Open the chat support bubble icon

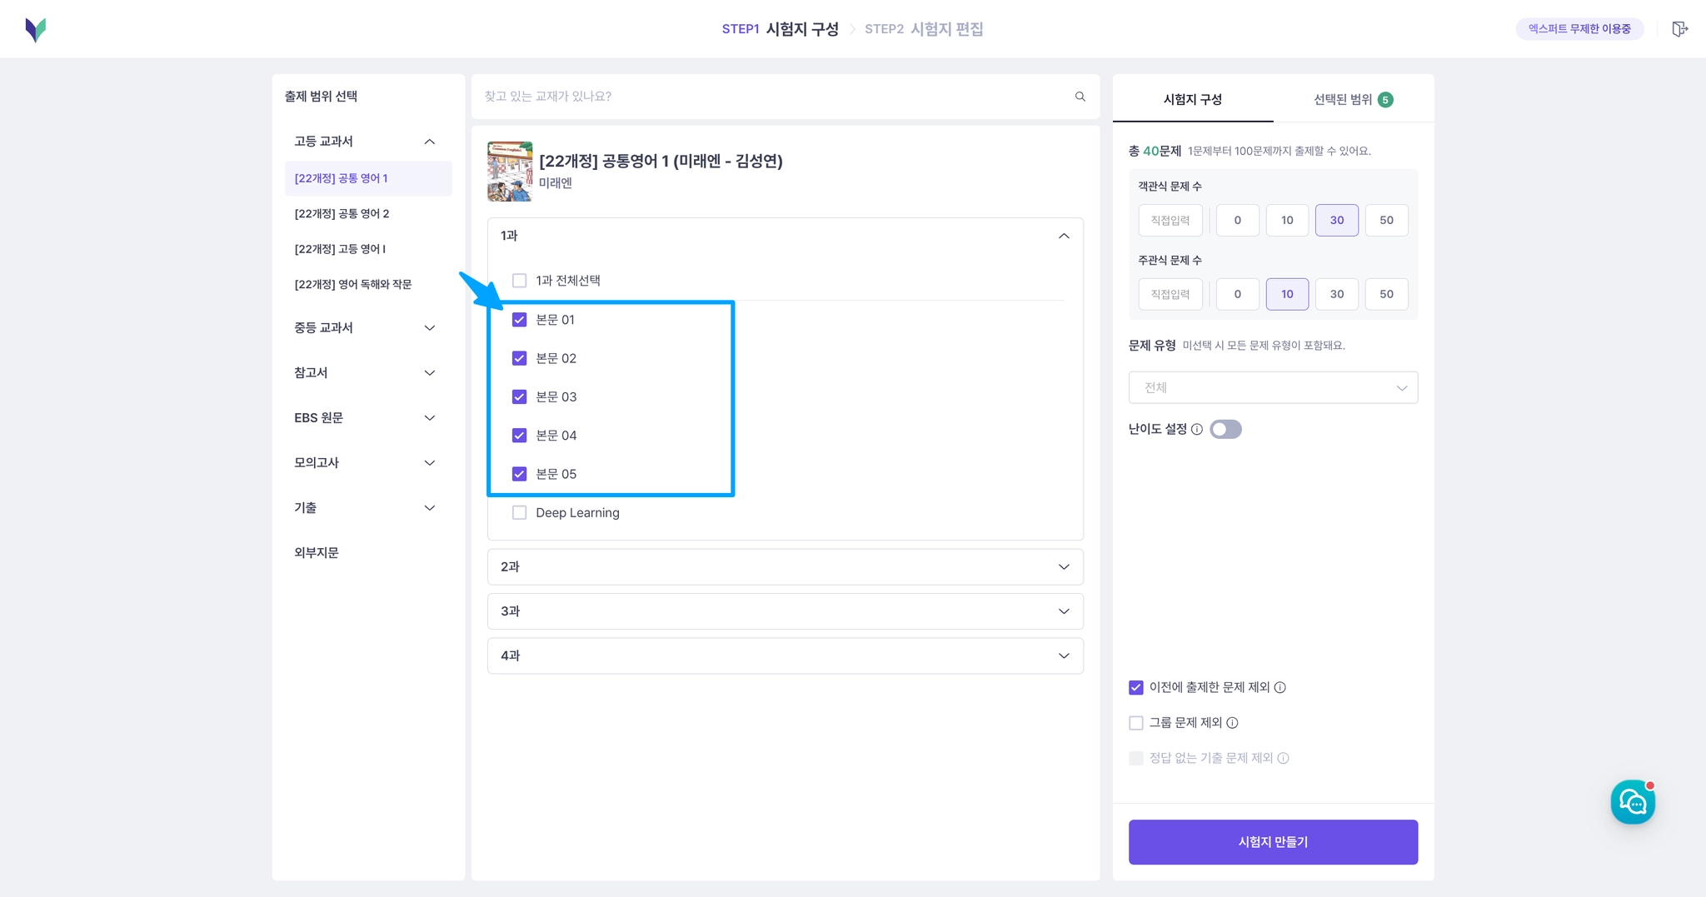(x=1633, y=802)
